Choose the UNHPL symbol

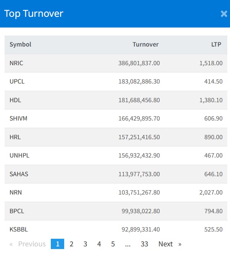19,156
